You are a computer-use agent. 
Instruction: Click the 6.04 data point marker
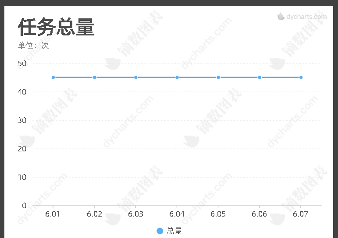177,77
